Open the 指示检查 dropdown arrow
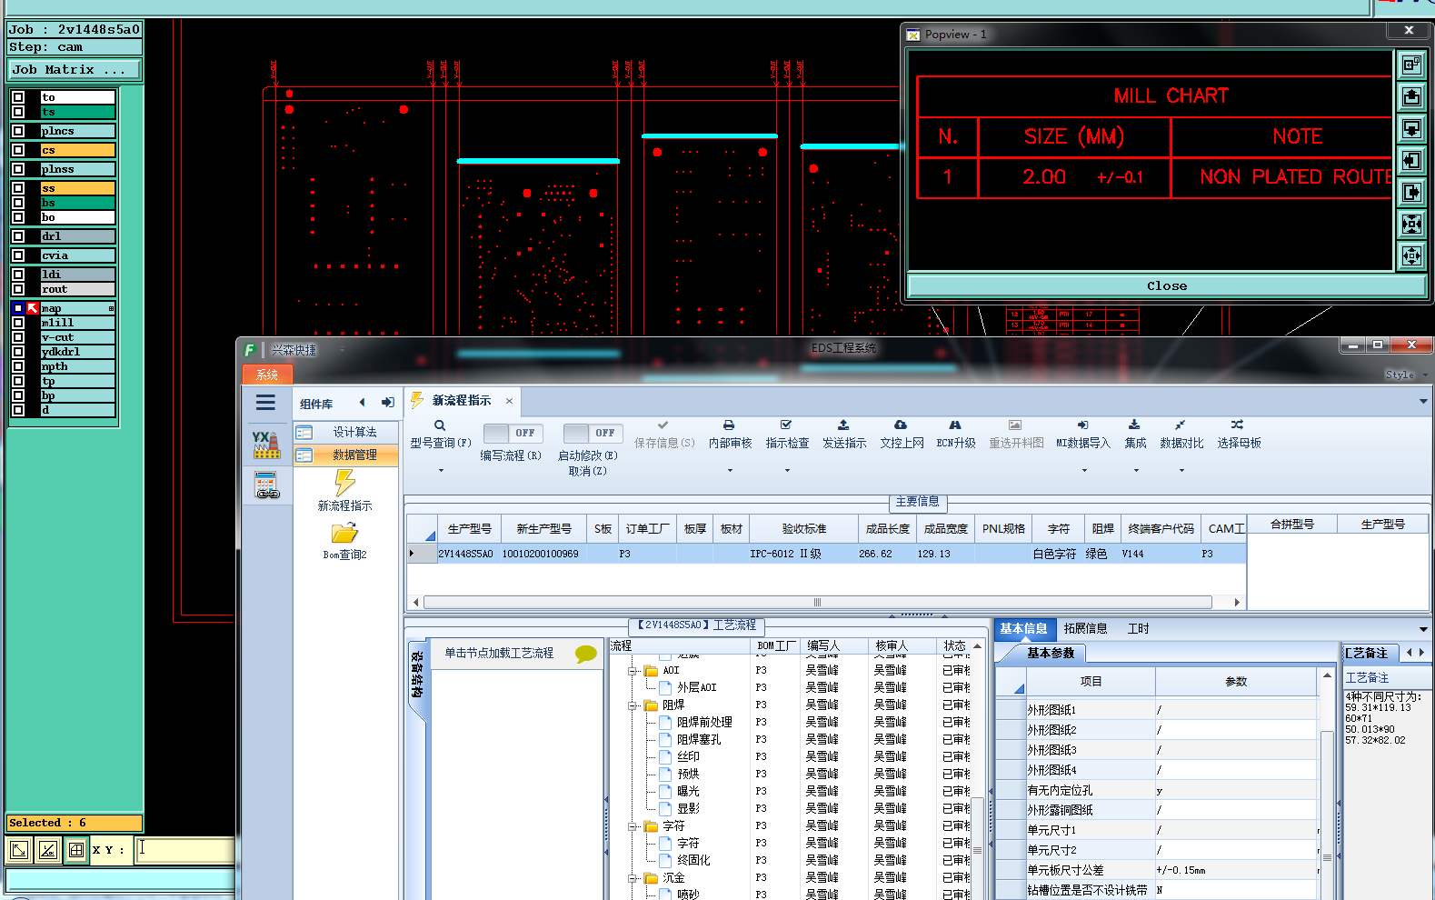Image resolution: width=1435 pixels, height=900 pixels. click(787, 471)
